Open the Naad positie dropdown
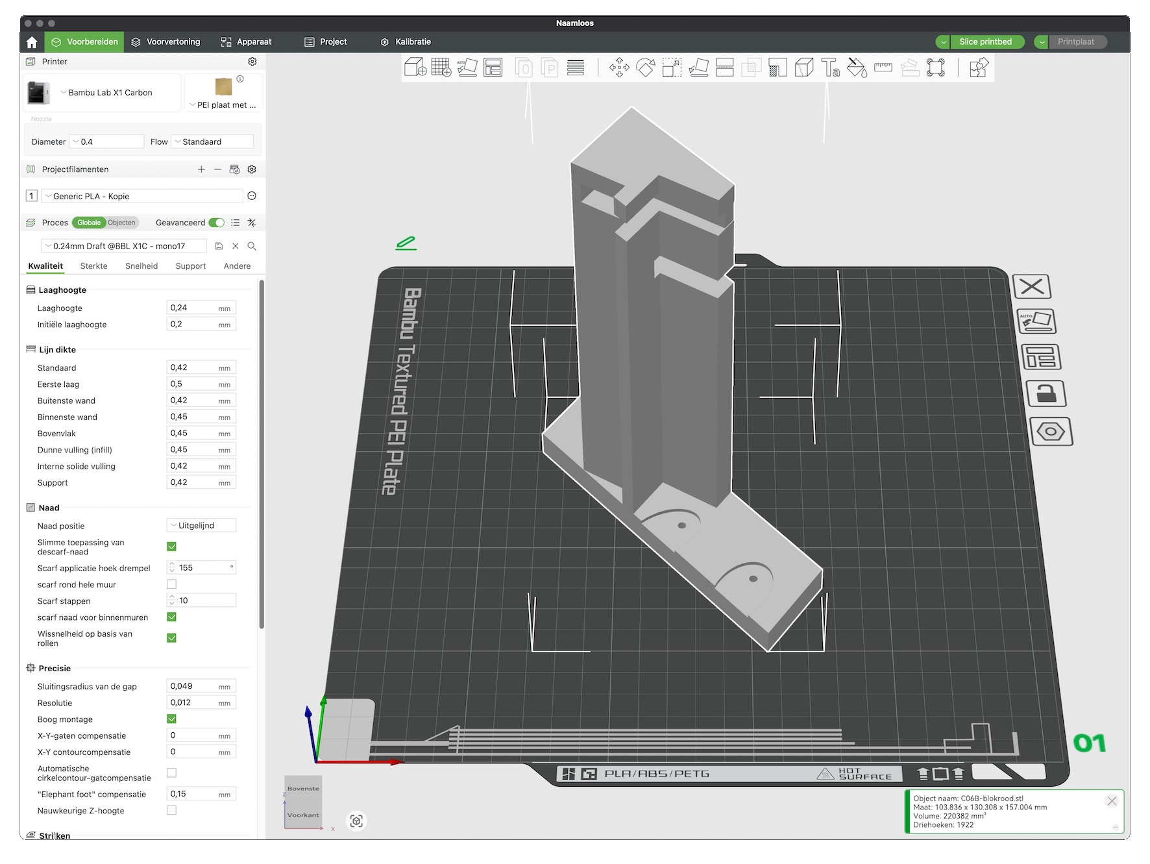Image resolution: width=1150 pixels, height=864 pixels. (x=201, y=525)
